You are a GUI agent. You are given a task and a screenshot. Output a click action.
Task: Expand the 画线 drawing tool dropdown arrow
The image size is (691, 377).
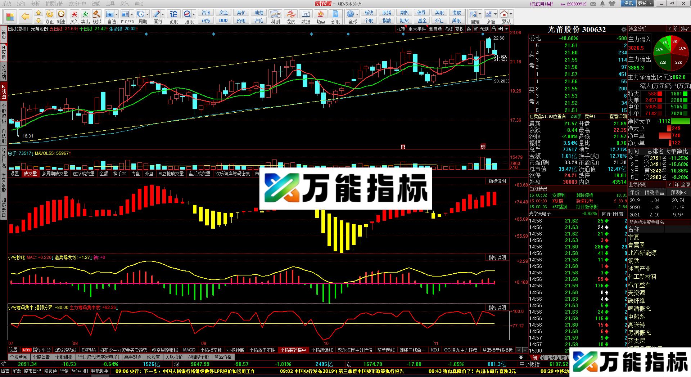[163, 14]
